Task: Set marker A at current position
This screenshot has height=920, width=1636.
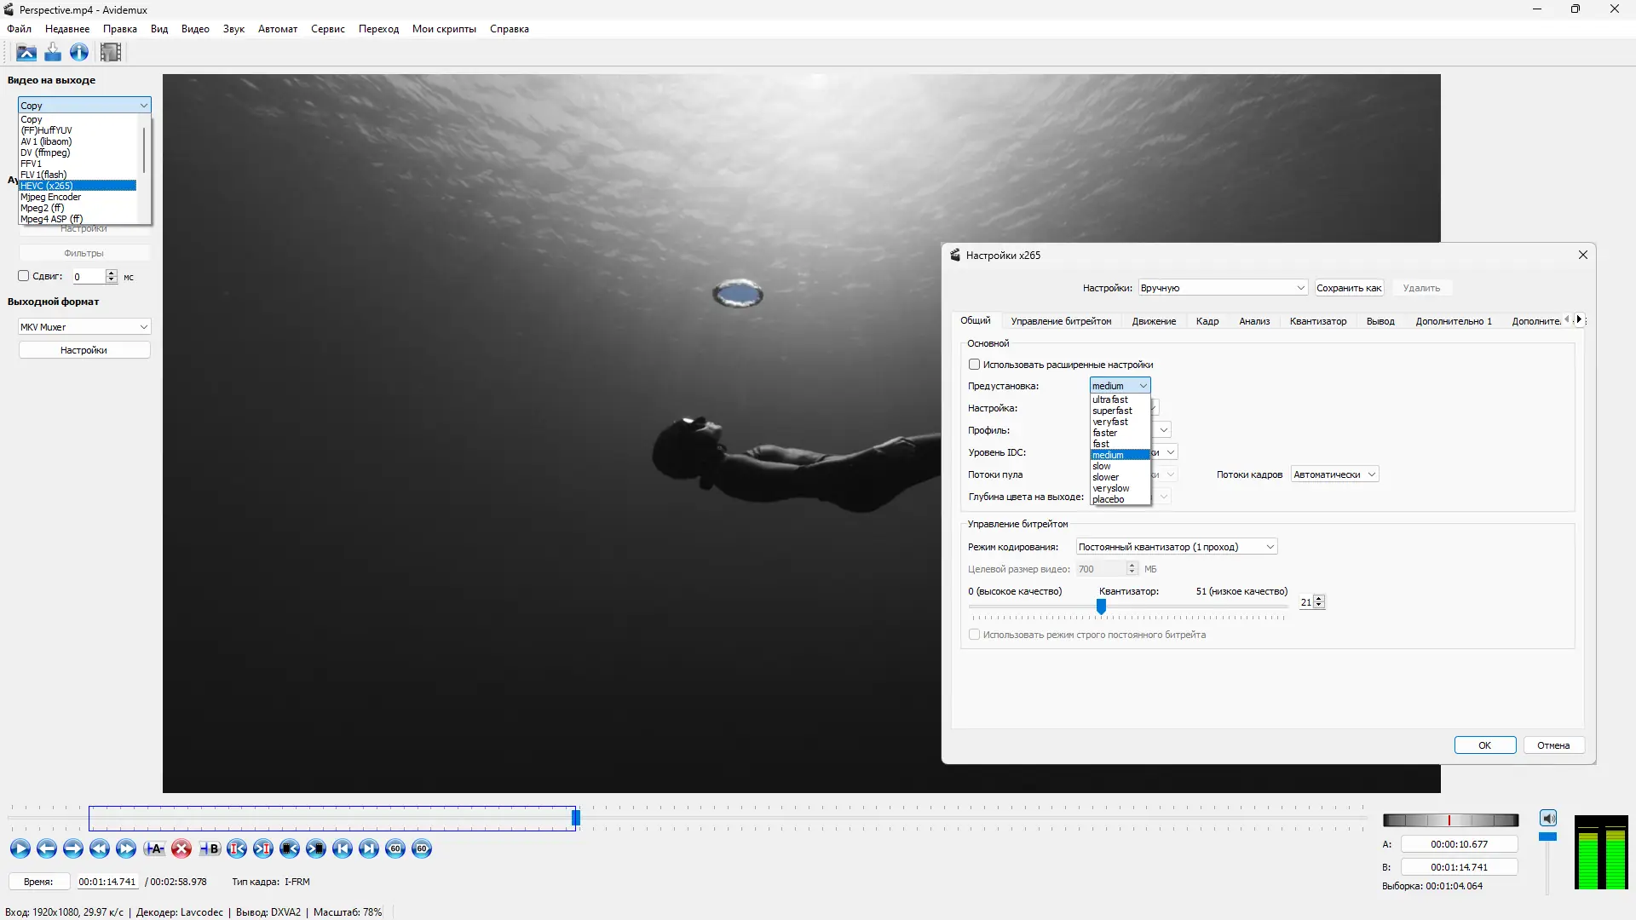Action: (154, 848)
